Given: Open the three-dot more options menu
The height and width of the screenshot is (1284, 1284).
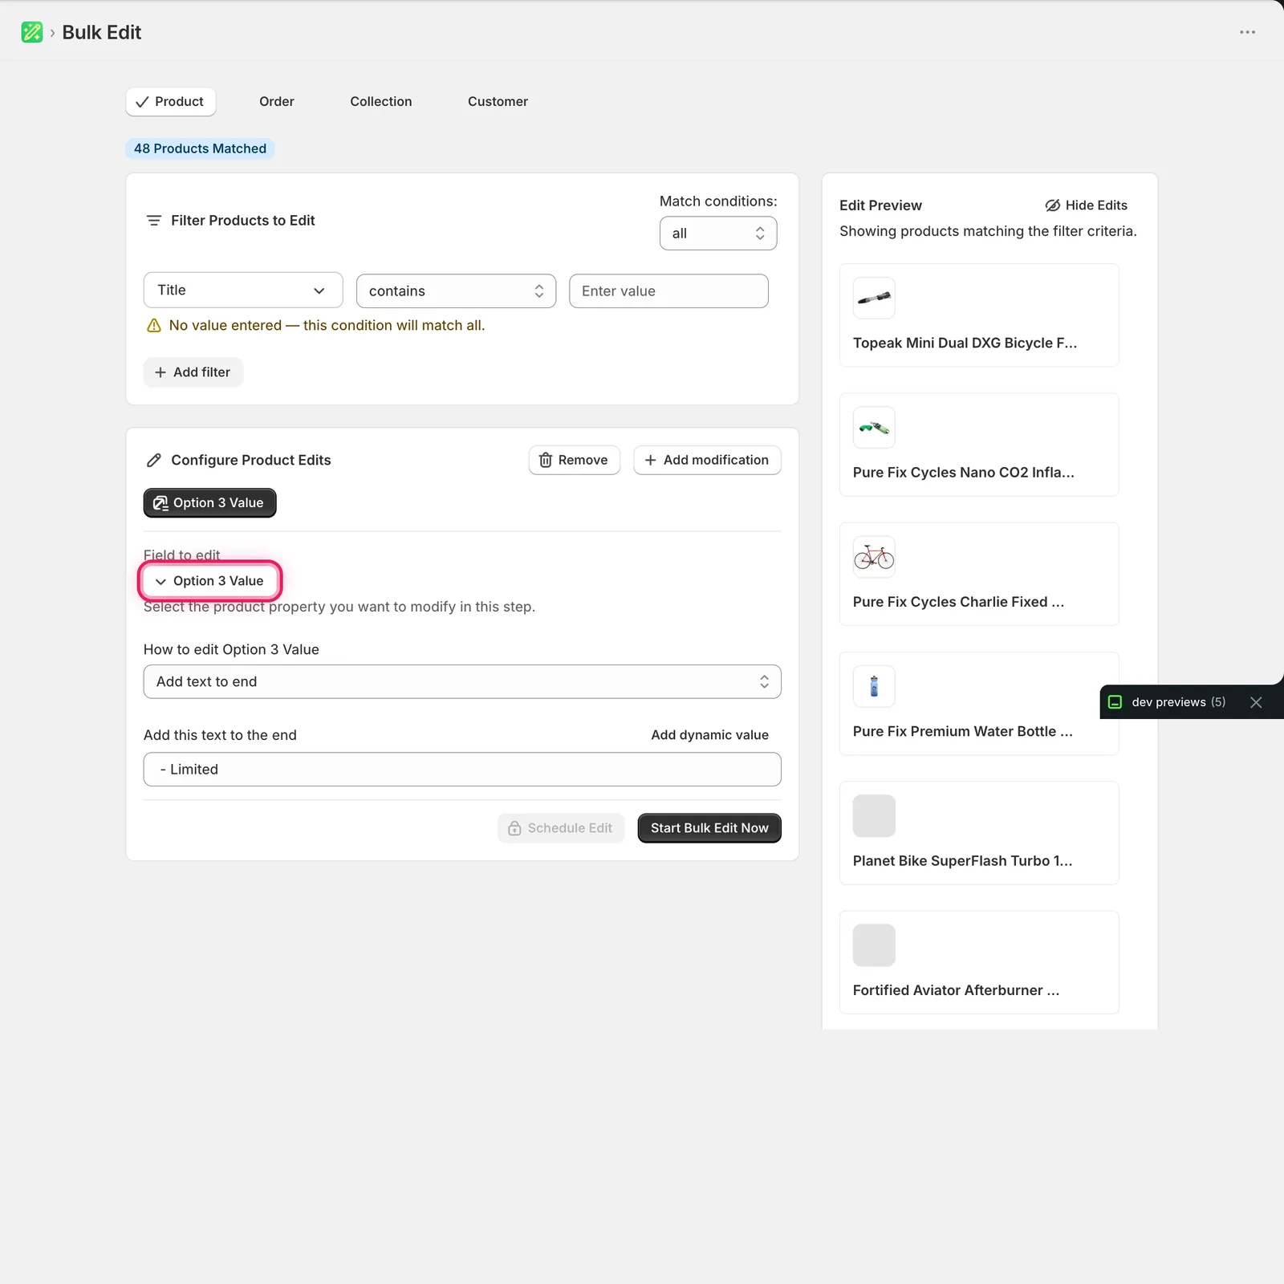Looking at the screenshot, I should click(x=1247, y=32).
